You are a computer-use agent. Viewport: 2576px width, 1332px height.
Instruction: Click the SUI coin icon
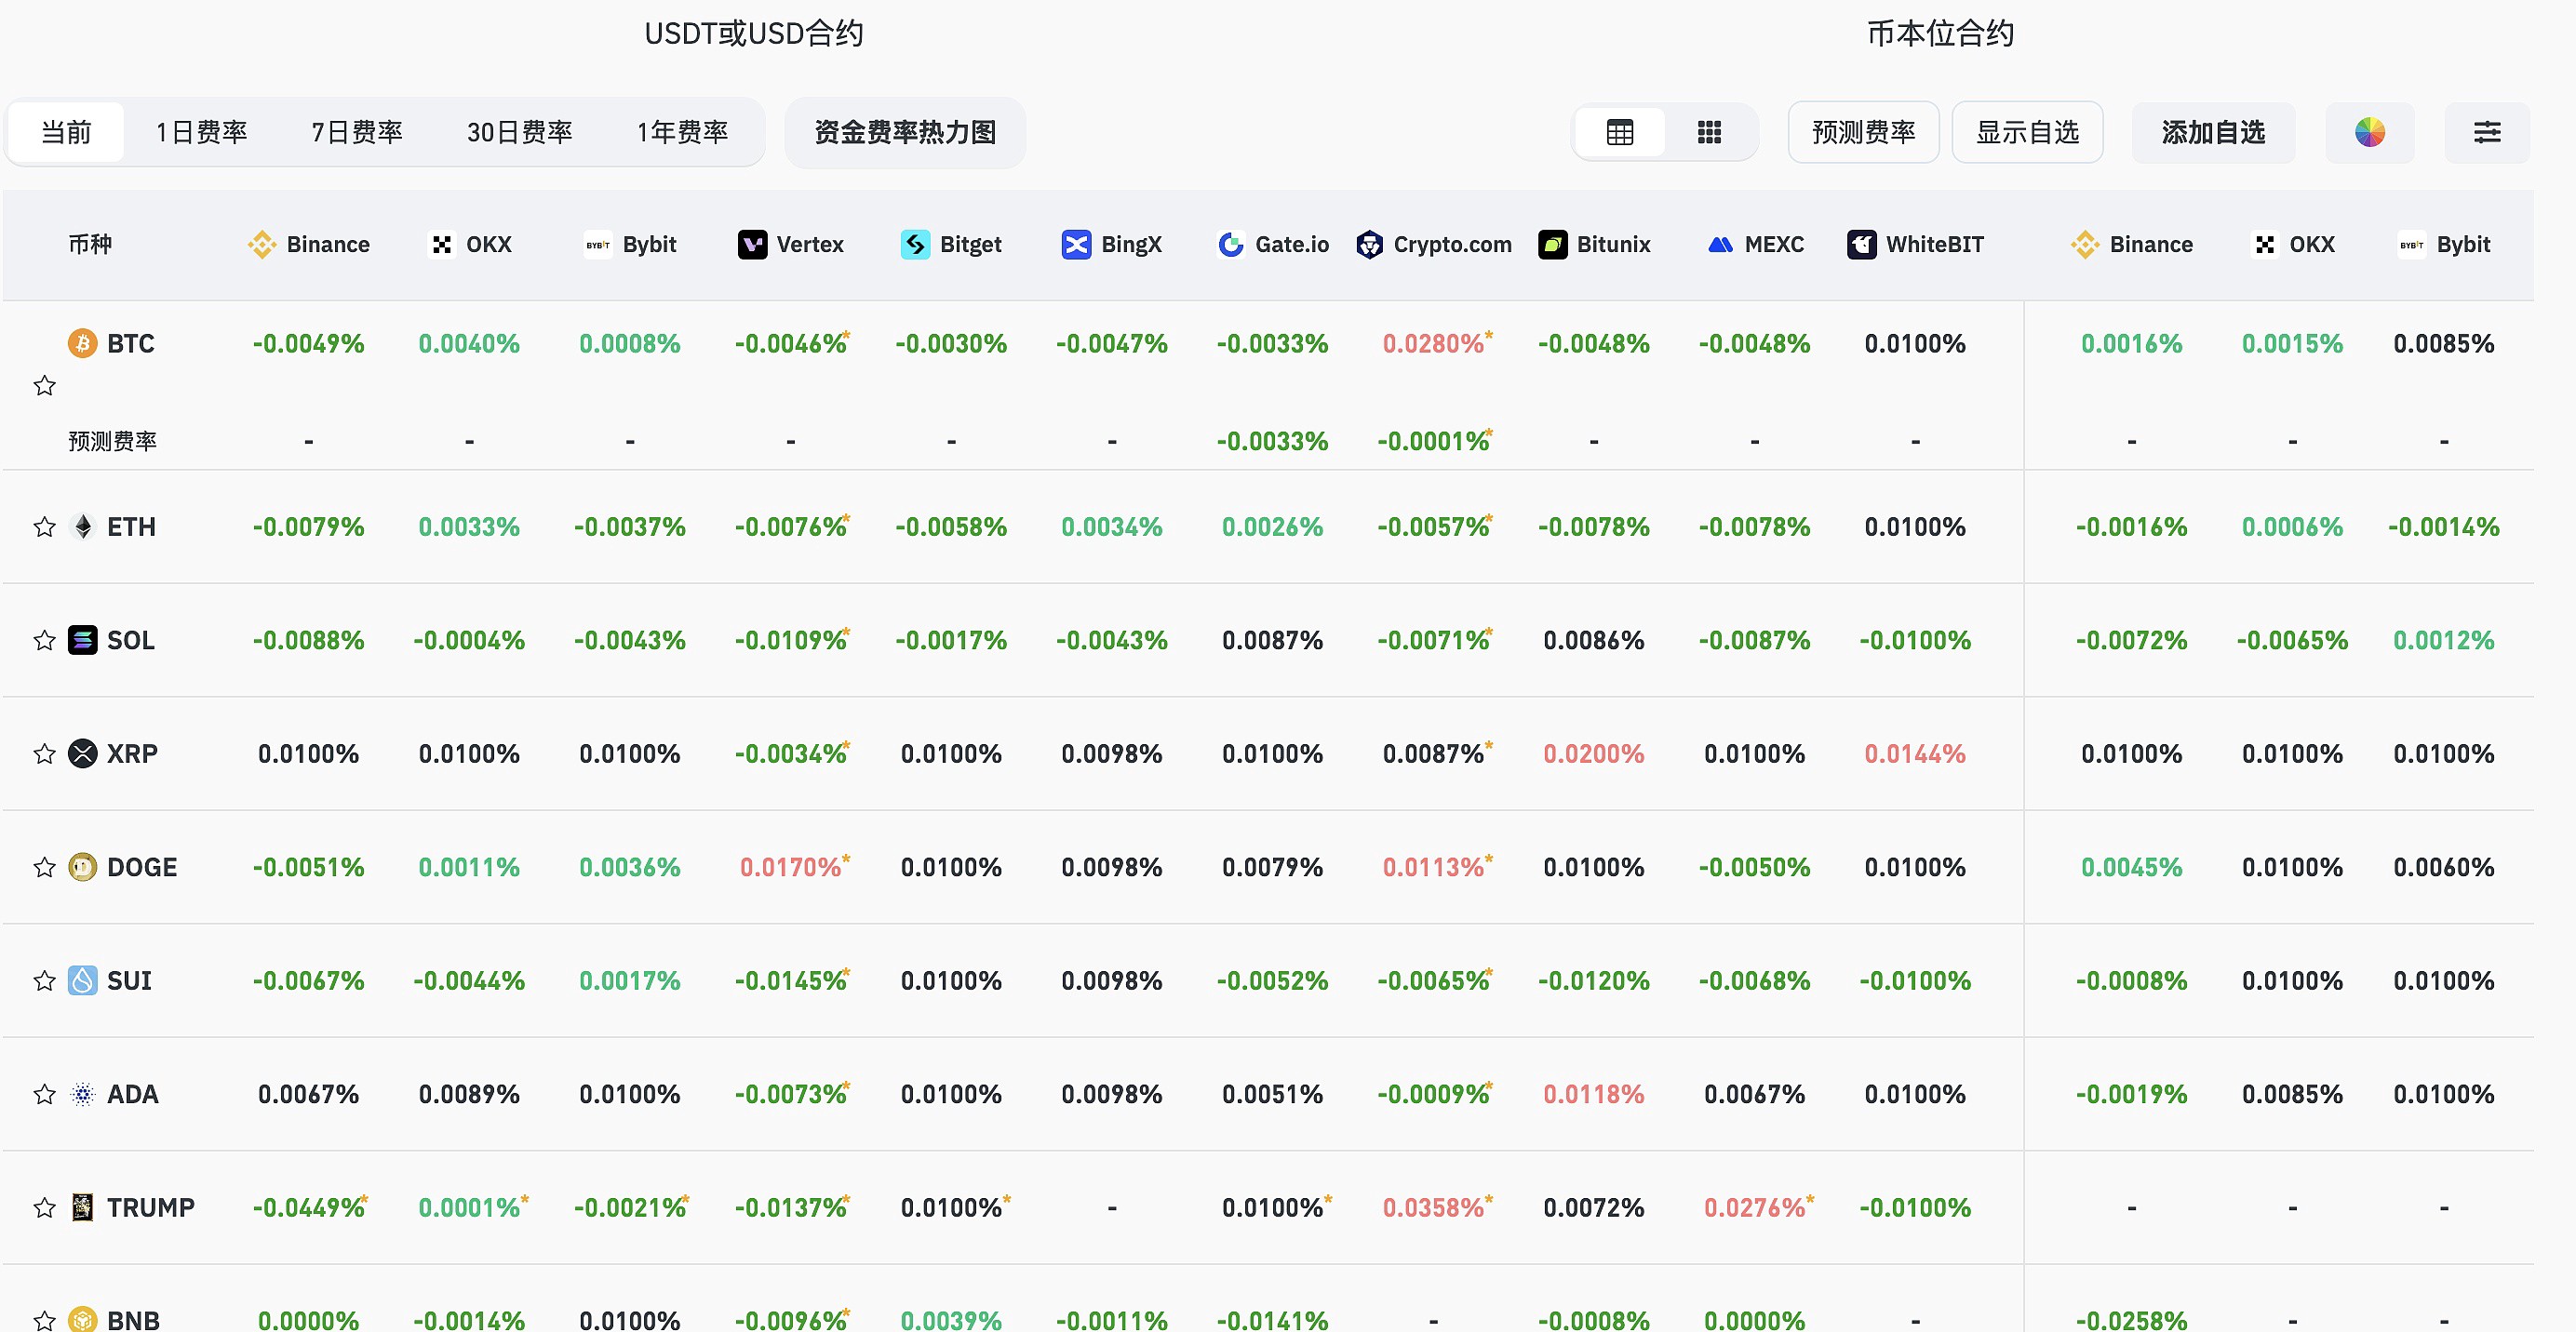tap(82, 980)
